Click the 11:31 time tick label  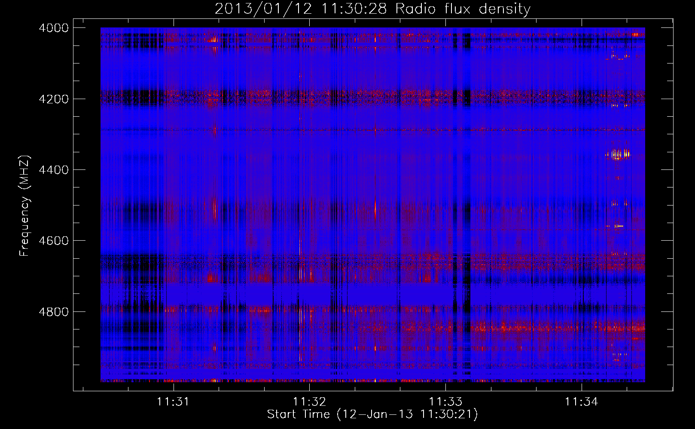[x=173, y=402]
